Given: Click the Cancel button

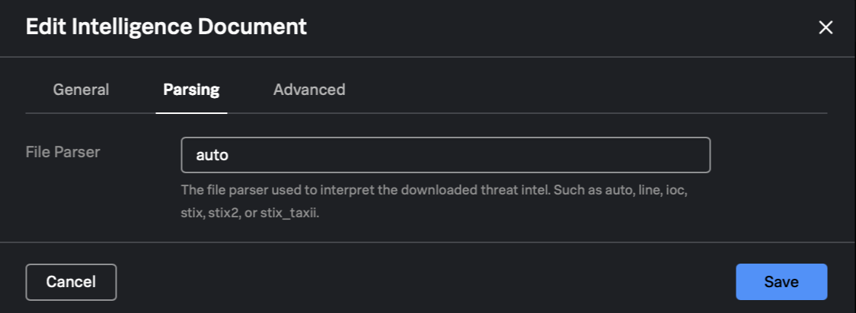Looking at the screenshot, I should click(71, 282).
